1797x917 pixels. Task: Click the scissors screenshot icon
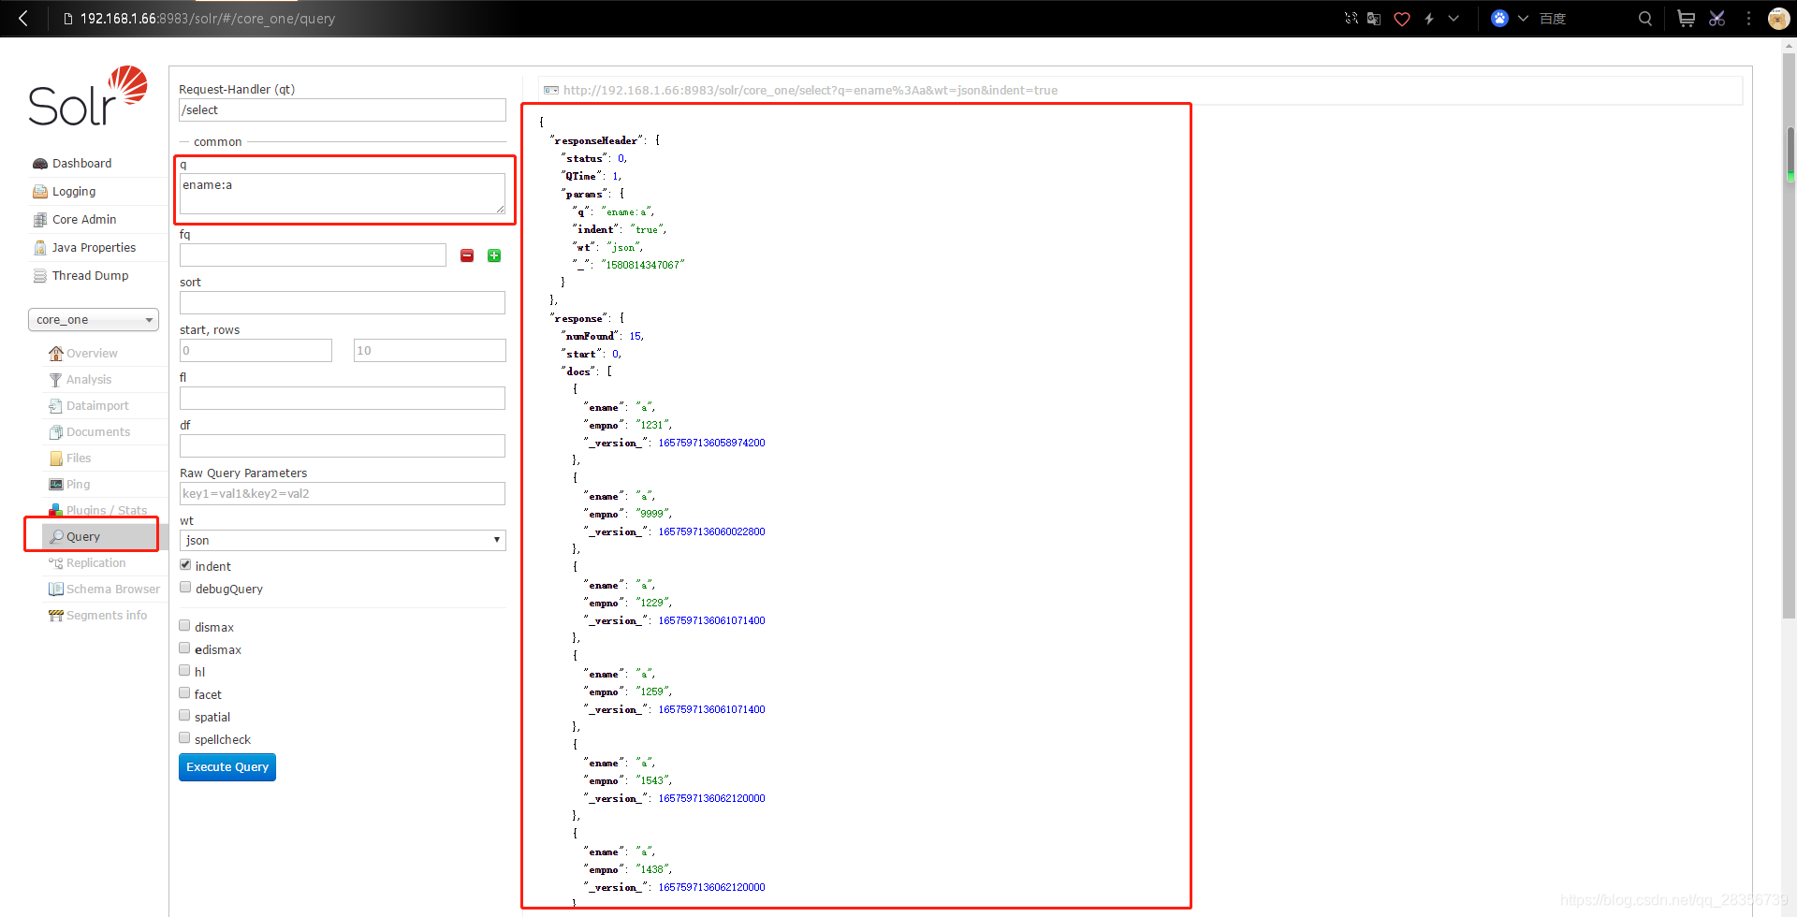point(1717,19)
